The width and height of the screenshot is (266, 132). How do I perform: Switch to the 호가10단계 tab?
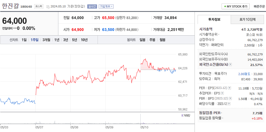tap(247, 19)
